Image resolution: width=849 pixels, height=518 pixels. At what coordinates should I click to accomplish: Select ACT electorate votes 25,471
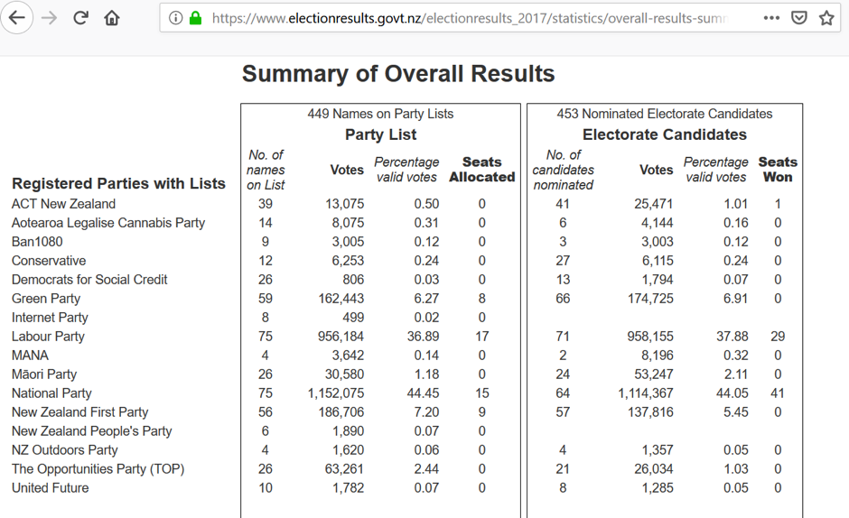click(x=654, y=204)
